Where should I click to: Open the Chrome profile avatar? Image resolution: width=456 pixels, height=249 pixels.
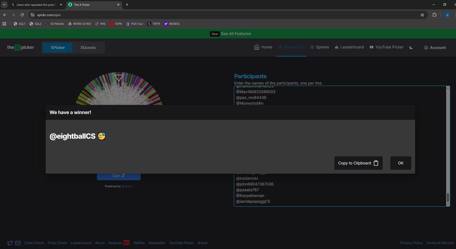pos(447,15)
